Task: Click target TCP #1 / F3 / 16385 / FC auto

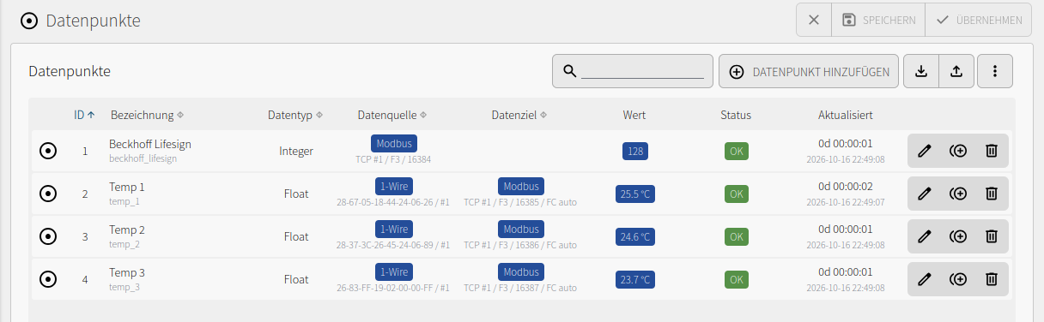Action: tap(520, 202)
